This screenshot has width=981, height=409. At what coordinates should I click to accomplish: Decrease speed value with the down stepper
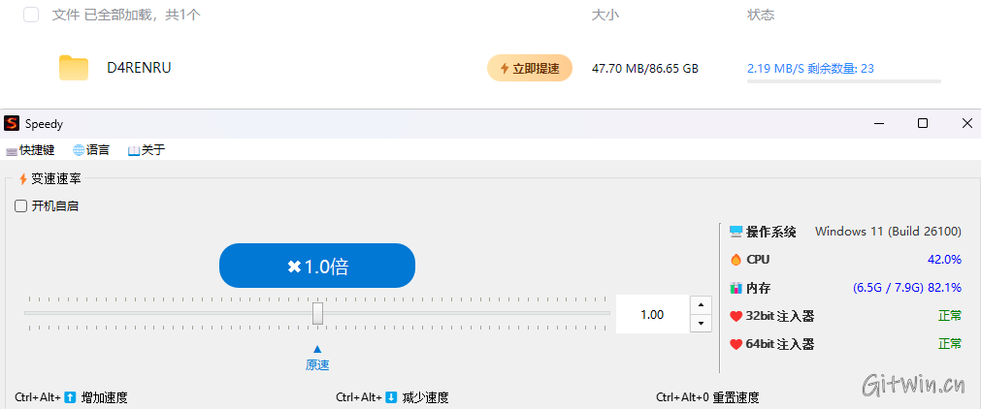(701, 324)
